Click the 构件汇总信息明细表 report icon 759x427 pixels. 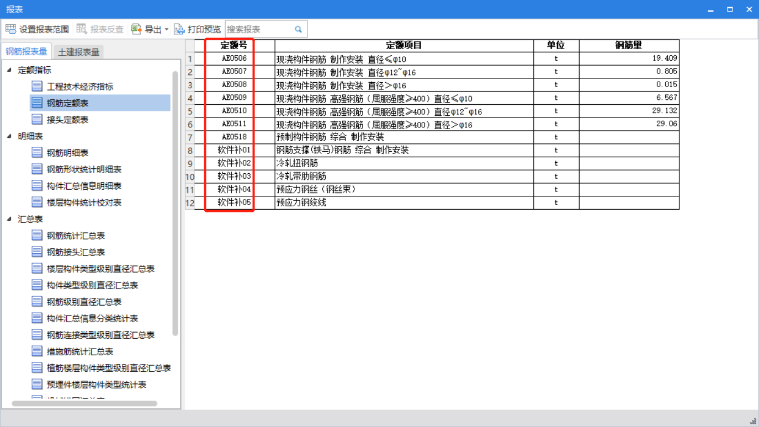37,185
